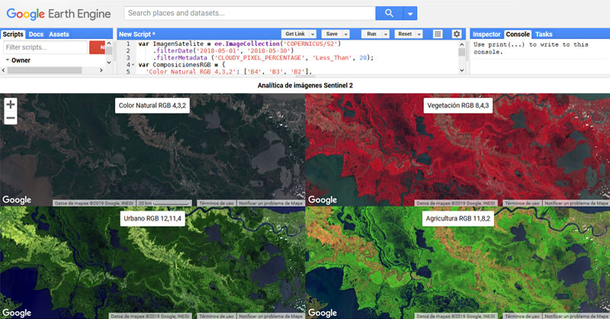Click Google logo on Agricultura map
The image size is (610, 319).
(x=323, y=313)
